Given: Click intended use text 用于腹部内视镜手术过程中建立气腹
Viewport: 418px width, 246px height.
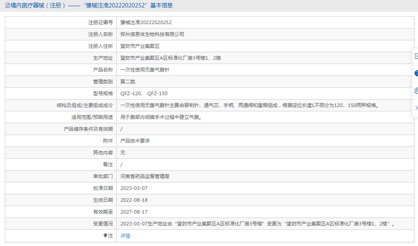Looking at the screenshot, I should (161, 117).
